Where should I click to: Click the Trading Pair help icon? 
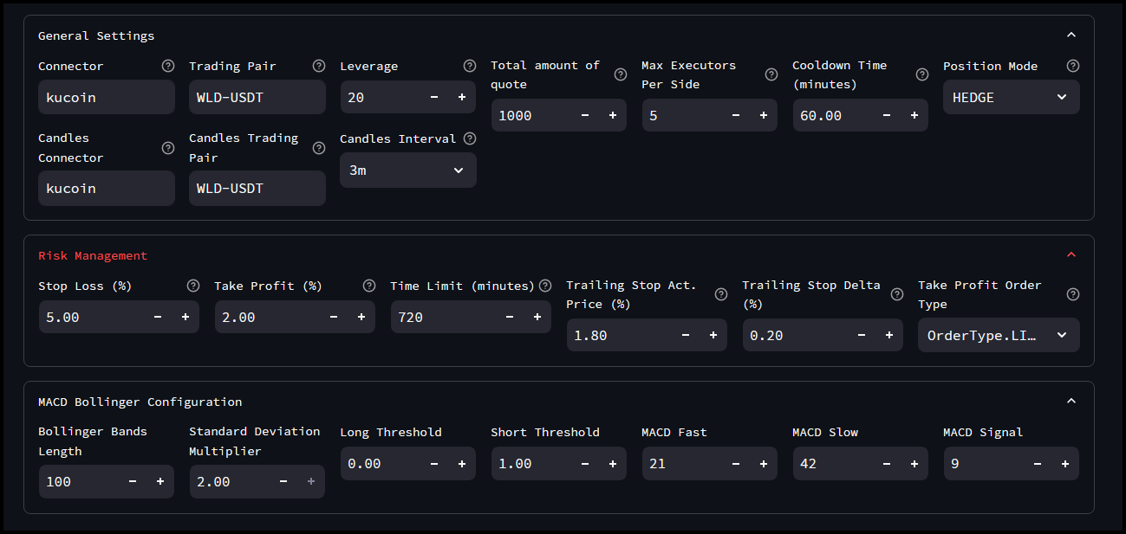pyautogui.click(x=318, y=65)
